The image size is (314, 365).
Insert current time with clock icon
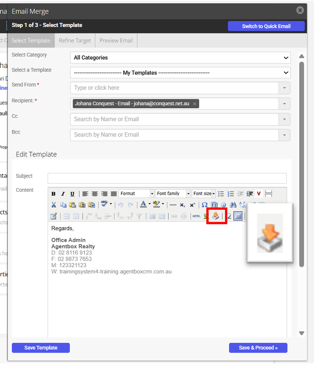[x=223, y=205]
